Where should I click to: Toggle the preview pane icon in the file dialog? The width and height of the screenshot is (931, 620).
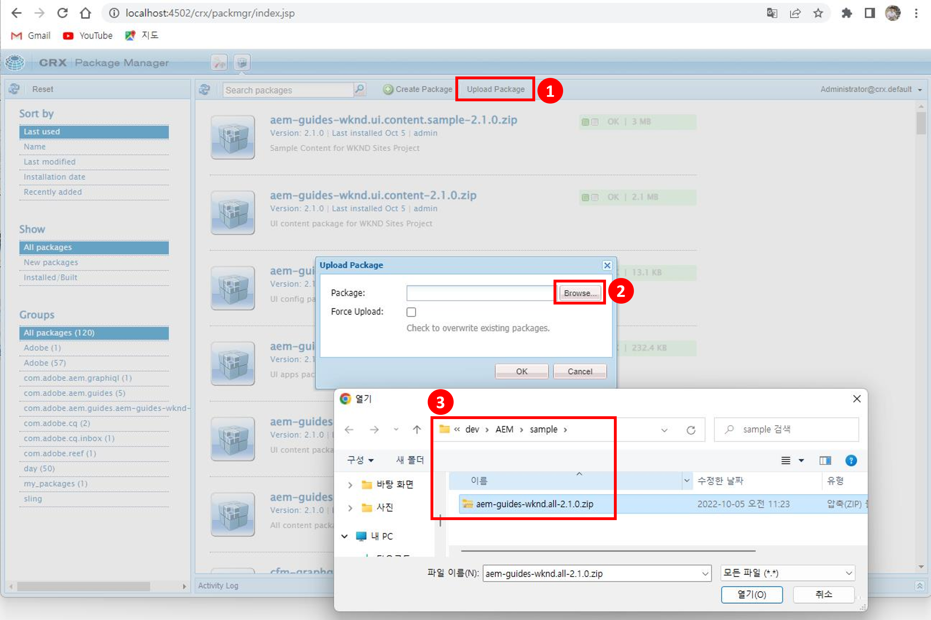coord(825,460)
